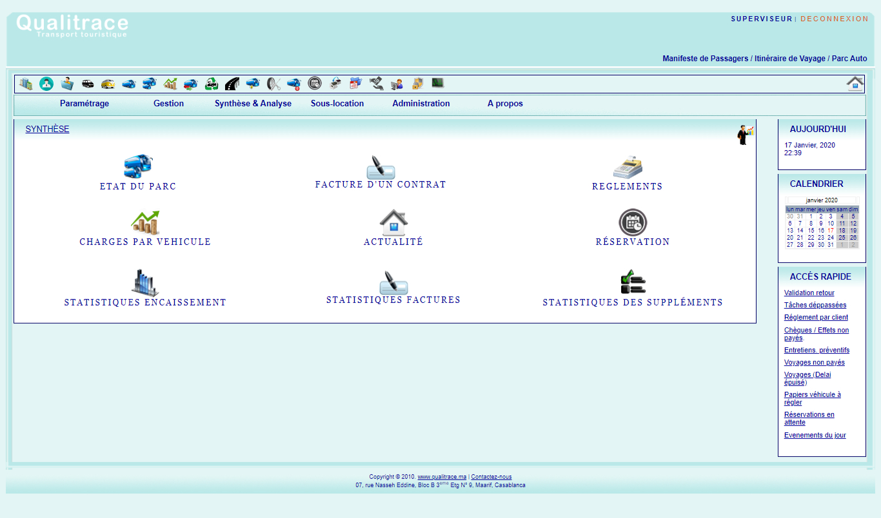Click the home icon in the toolbar
Screen dimensions: 881x518
tap(855, 84)
